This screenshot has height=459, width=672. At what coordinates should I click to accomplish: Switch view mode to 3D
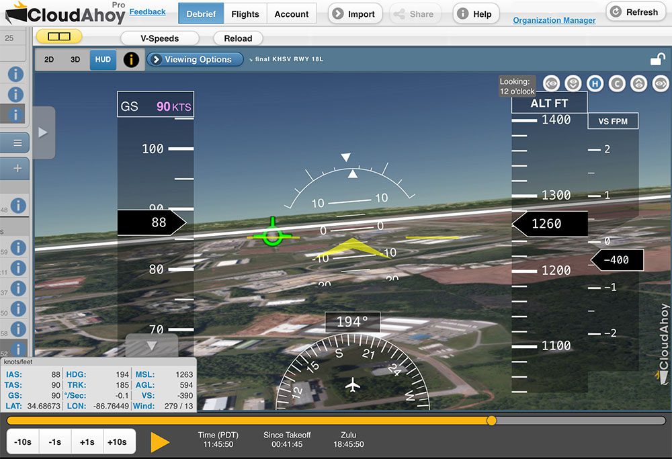point(75,60)
